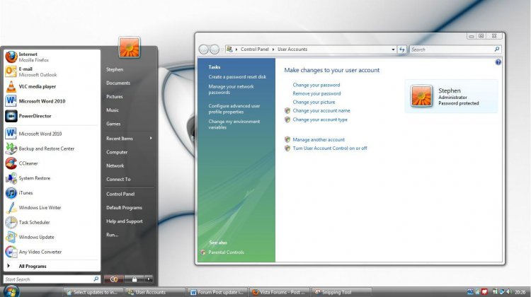Click Change my environment variables

(x=234, y=124)
